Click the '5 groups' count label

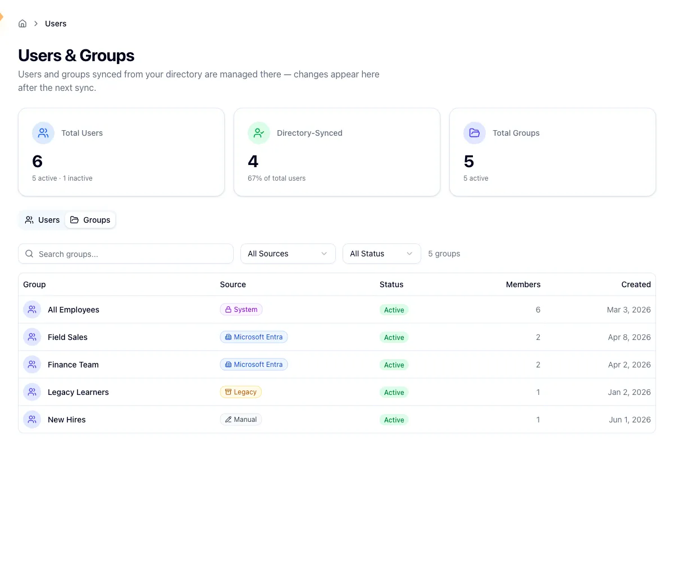[x=444, y=254]
